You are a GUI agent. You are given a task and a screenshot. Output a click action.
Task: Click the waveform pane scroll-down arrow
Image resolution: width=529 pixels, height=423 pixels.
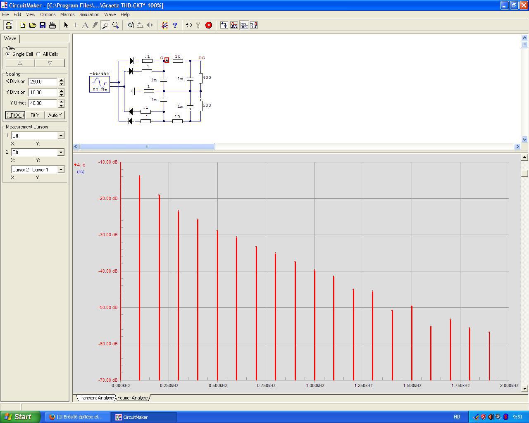(x=525, y=388)
